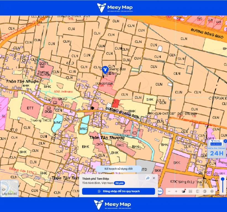
Task: Adjust the vertical opacity slider handle
Action: [223, 180]
